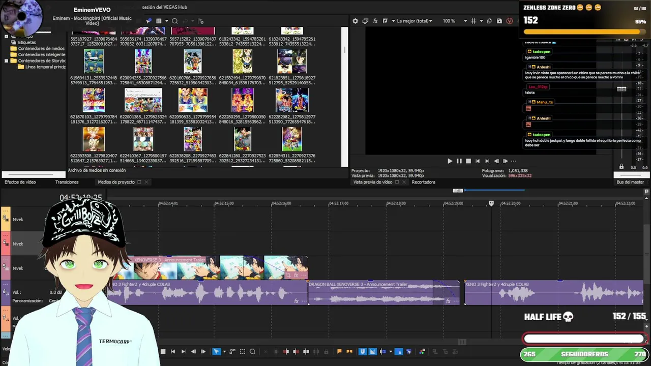Select the timeline zoom tool magnifier
The height and width of the screenshot is (366, 651).
tap(252, 351)
